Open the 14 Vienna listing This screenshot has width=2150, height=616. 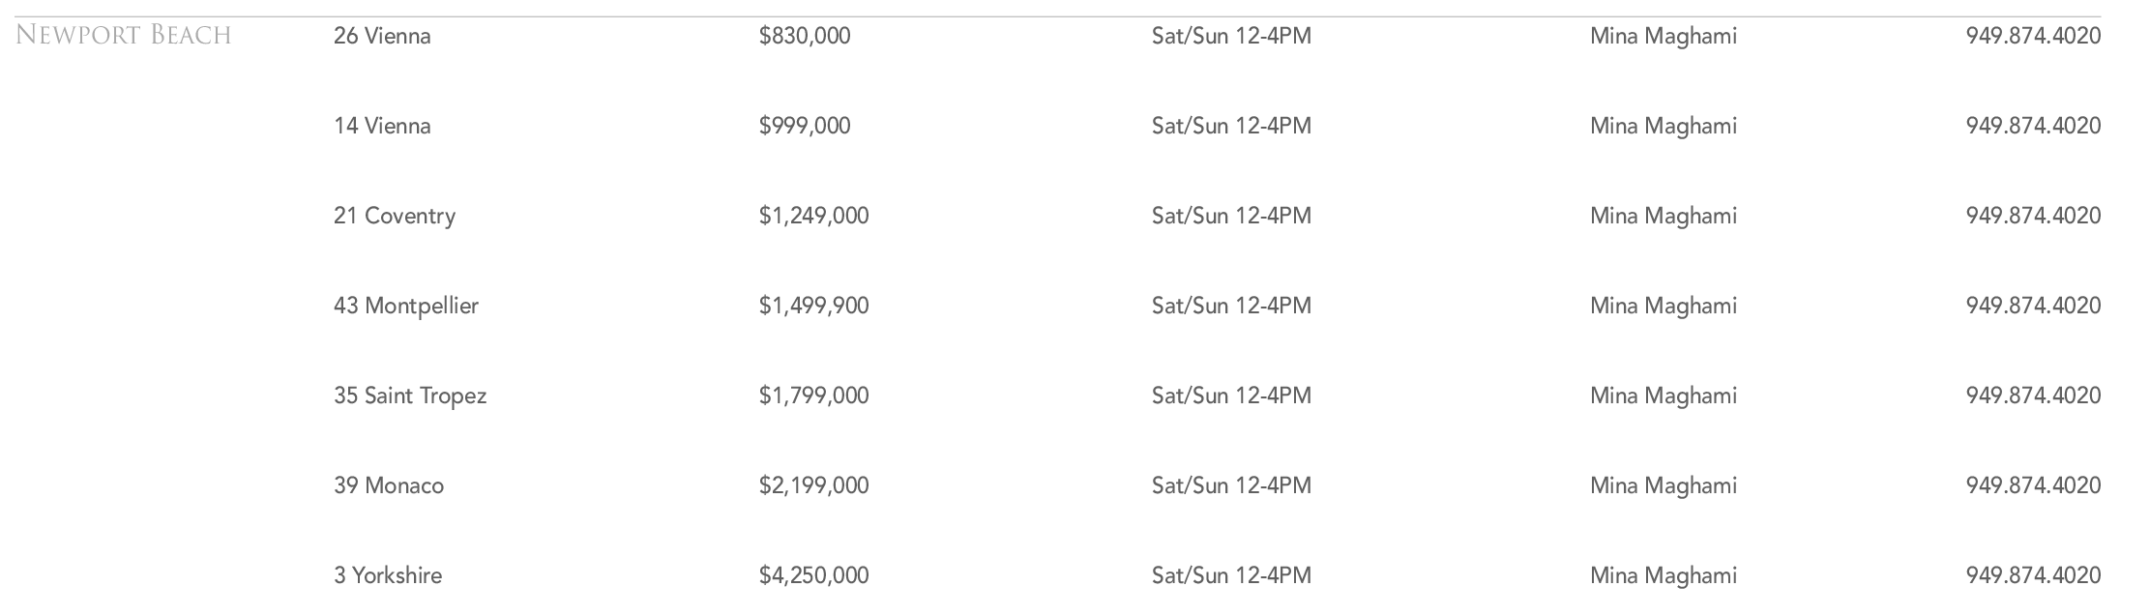coord(382,127)
